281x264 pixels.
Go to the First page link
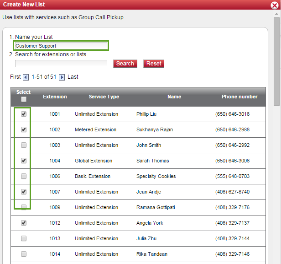tap(15, 77)
